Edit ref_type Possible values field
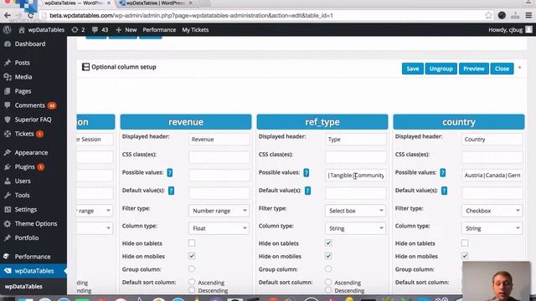This screenshot has width=536, height=301. click(x=355, y=175)
